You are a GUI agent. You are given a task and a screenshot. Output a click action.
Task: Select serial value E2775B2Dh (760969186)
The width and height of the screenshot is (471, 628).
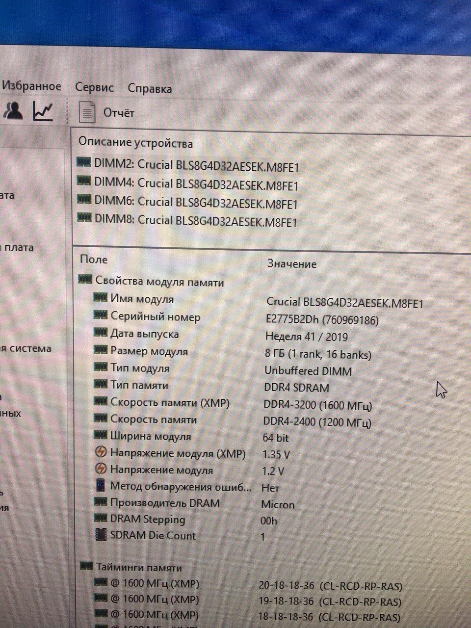322,320
